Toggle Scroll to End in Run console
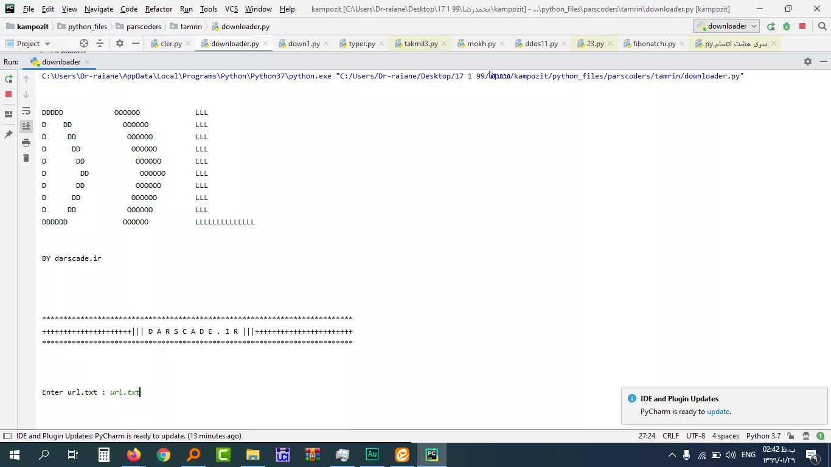 (26, 126)
